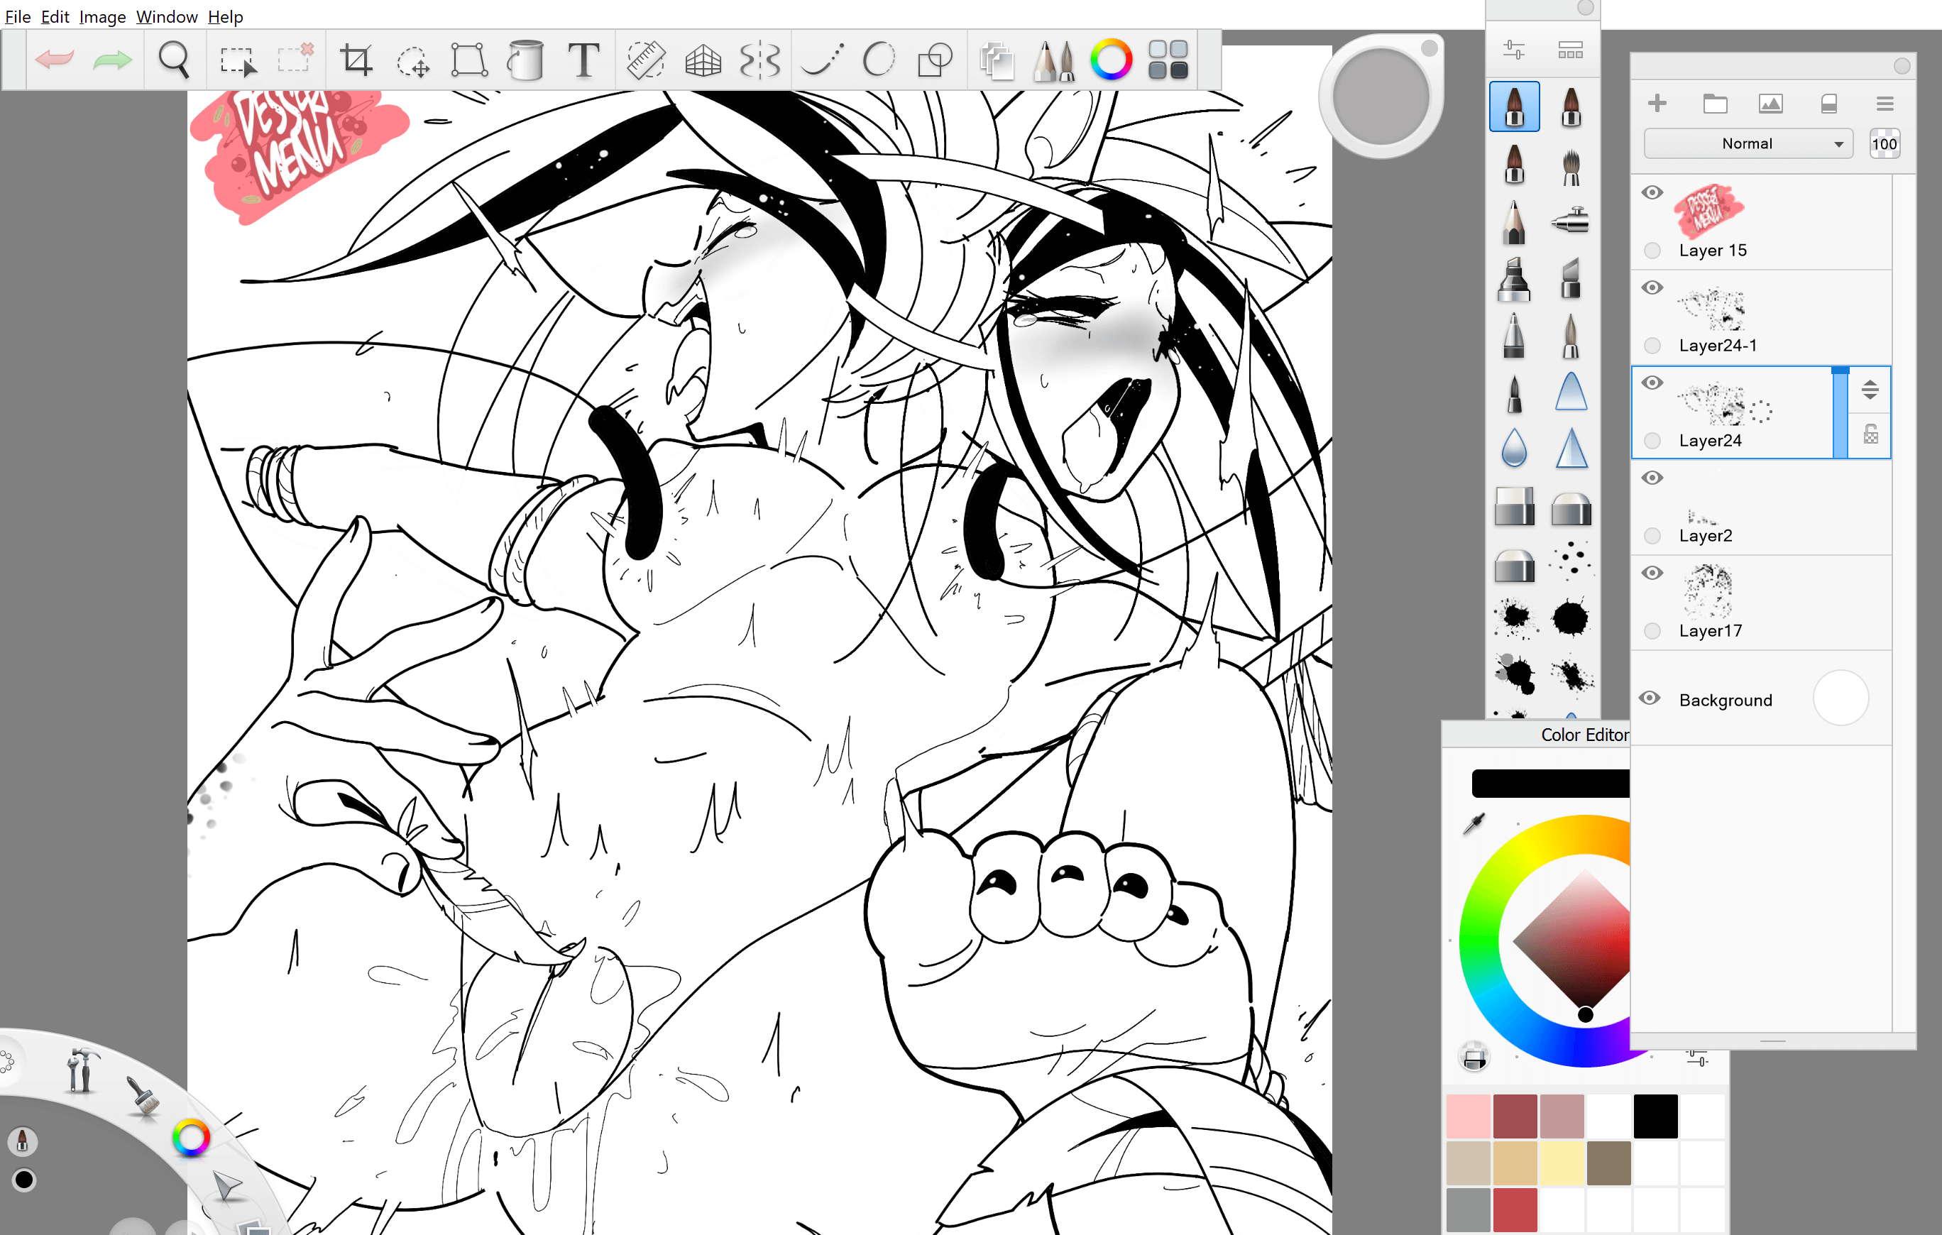Toggle visibility of Layer17
Screen dimensions: 1942x1235
click(x=1652, y=573)
